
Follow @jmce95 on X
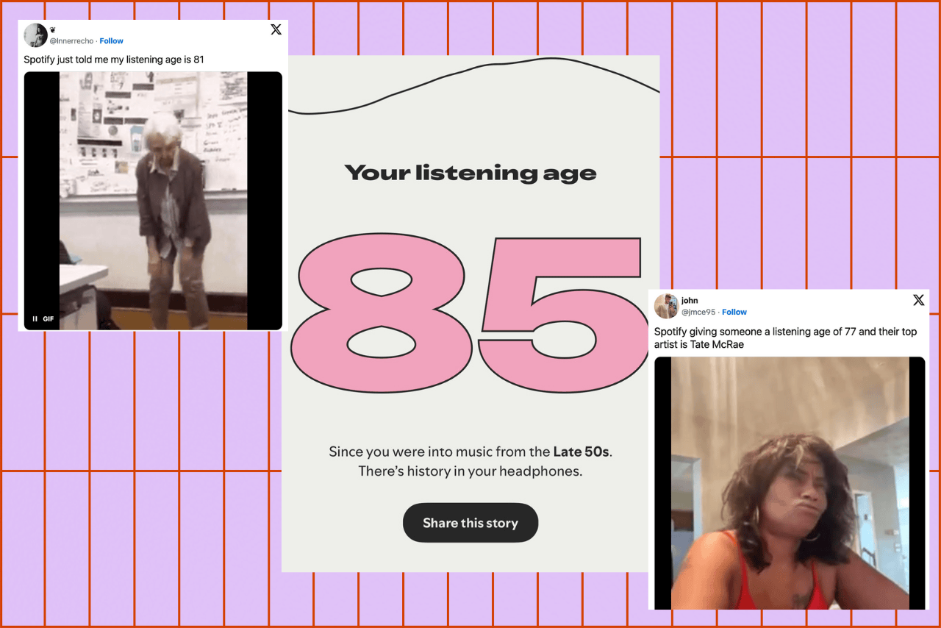(x=734, y=312)
